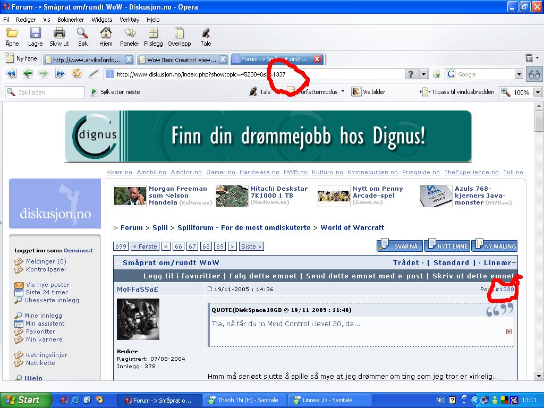Go to Hjem home icon

(106, 33)
